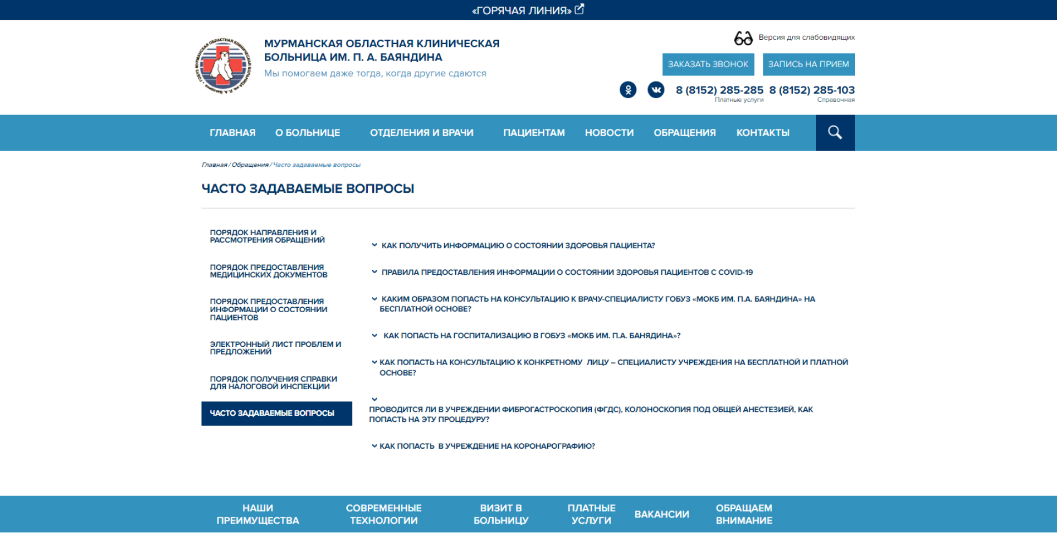This screenshot has width=1057, height=533.
Task: Click the Odnoklassniki social icon
Action: [628, 90]
